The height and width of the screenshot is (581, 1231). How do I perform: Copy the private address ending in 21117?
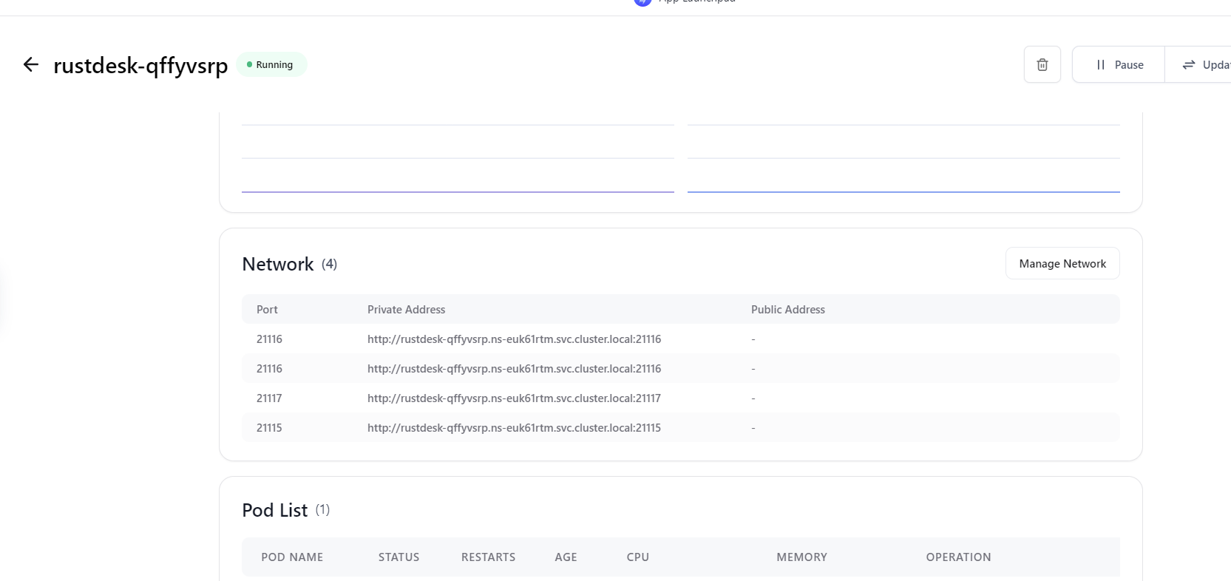click(x=514, y=398)
